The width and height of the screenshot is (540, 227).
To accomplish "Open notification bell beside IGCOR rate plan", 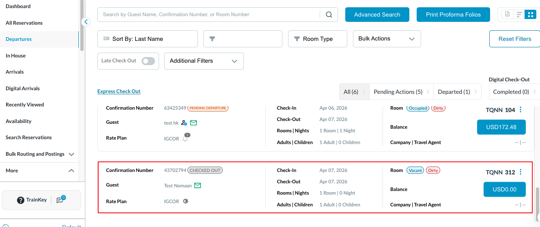I will (x=185, y=138).
